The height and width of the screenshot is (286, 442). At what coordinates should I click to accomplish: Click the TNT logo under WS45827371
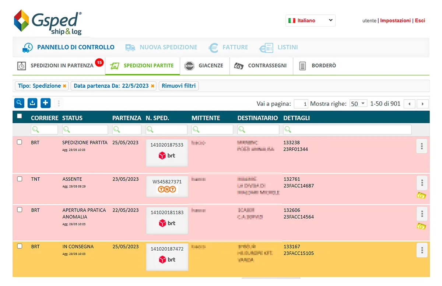tap(167, 189)
